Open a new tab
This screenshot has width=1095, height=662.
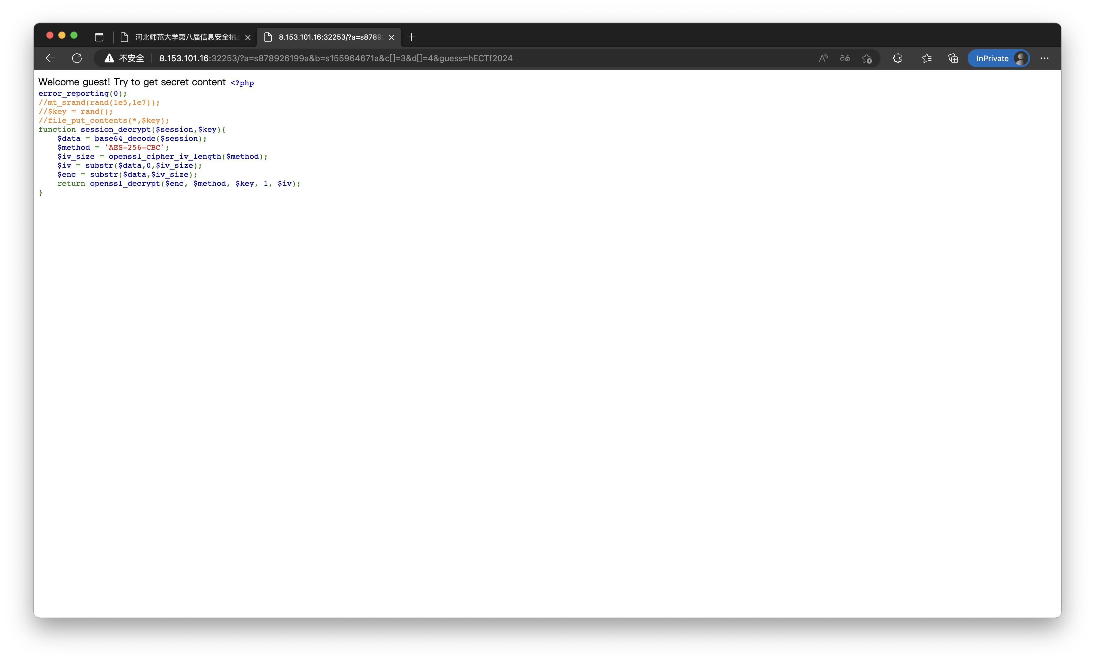click(411, 37)
